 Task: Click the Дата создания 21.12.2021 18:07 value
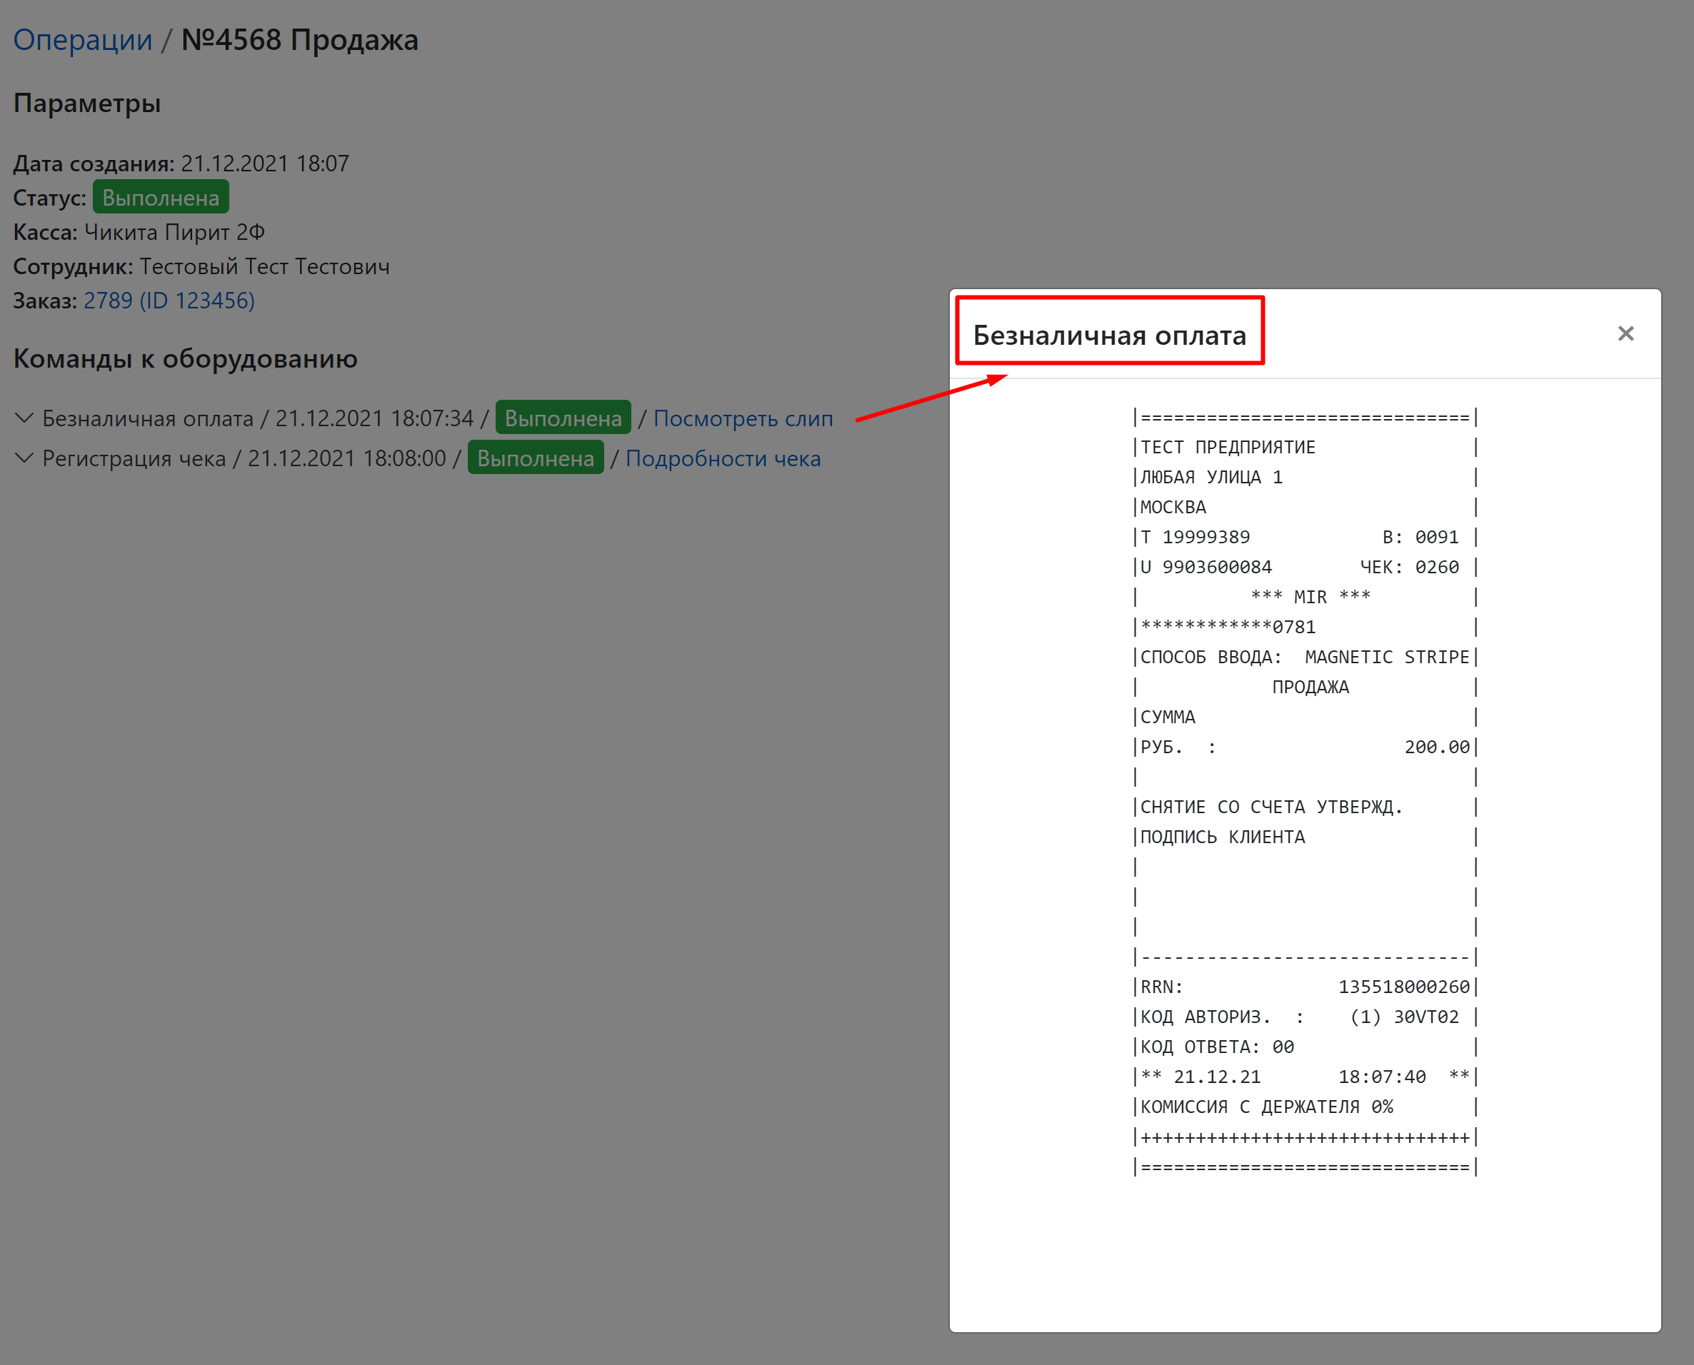[265, 163]
